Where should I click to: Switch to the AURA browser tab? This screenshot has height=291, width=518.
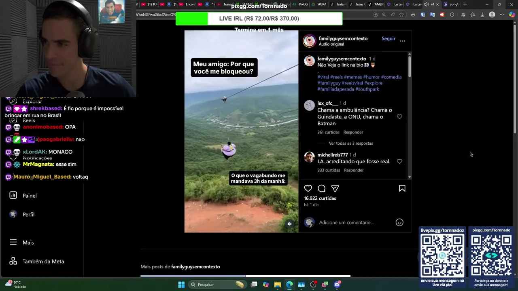pos(319,4)
